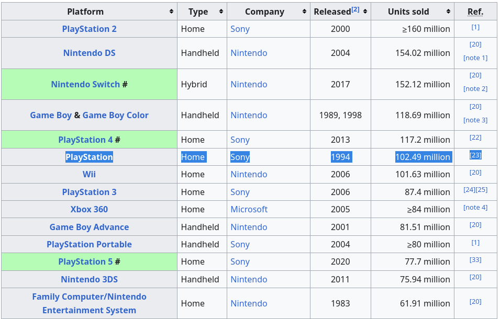Open the Game Boy Advance link
The height and width of the screenshot is (319, 500).
click(x=90, y=227)
